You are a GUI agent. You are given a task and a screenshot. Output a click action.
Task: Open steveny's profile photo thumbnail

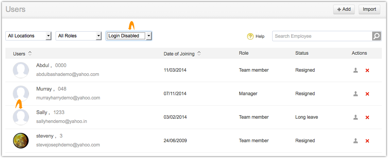[x=21, y=141]
